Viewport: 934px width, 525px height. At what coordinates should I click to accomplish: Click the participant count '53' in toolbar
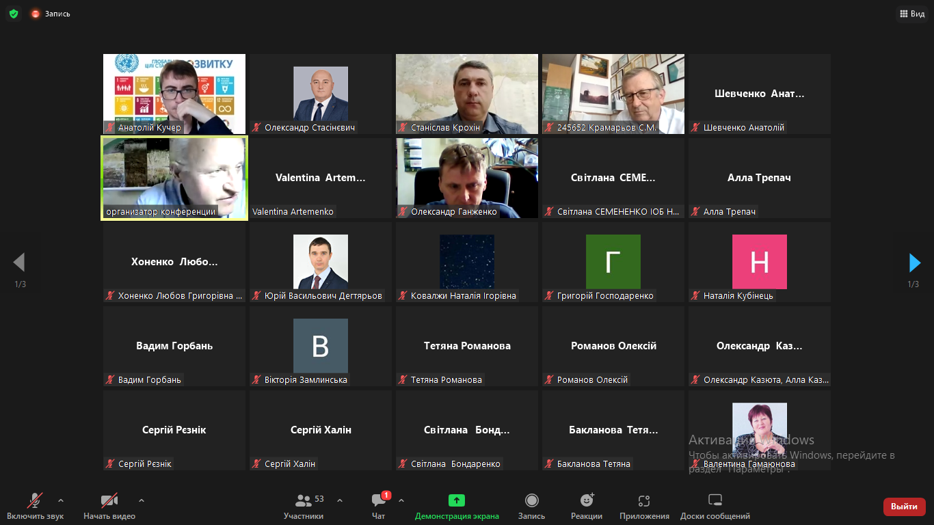tap(319, 499)
